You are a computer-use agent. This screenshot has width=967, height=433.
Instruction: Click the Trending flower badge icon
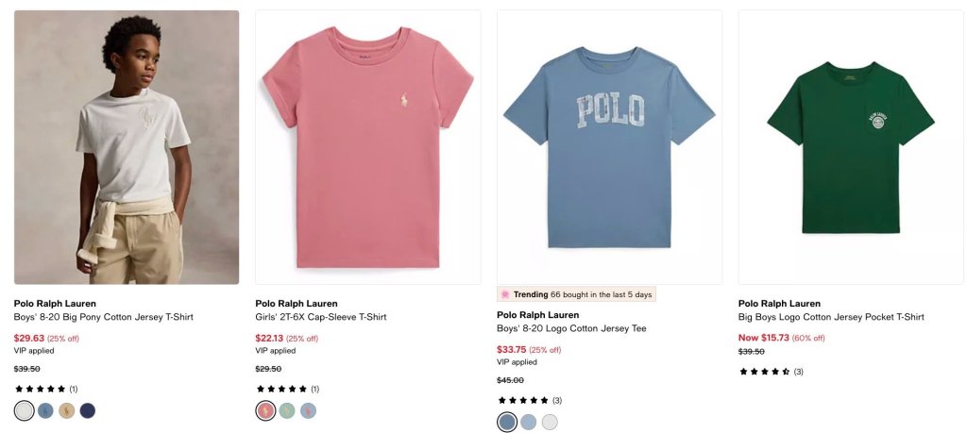pos(505,294)
